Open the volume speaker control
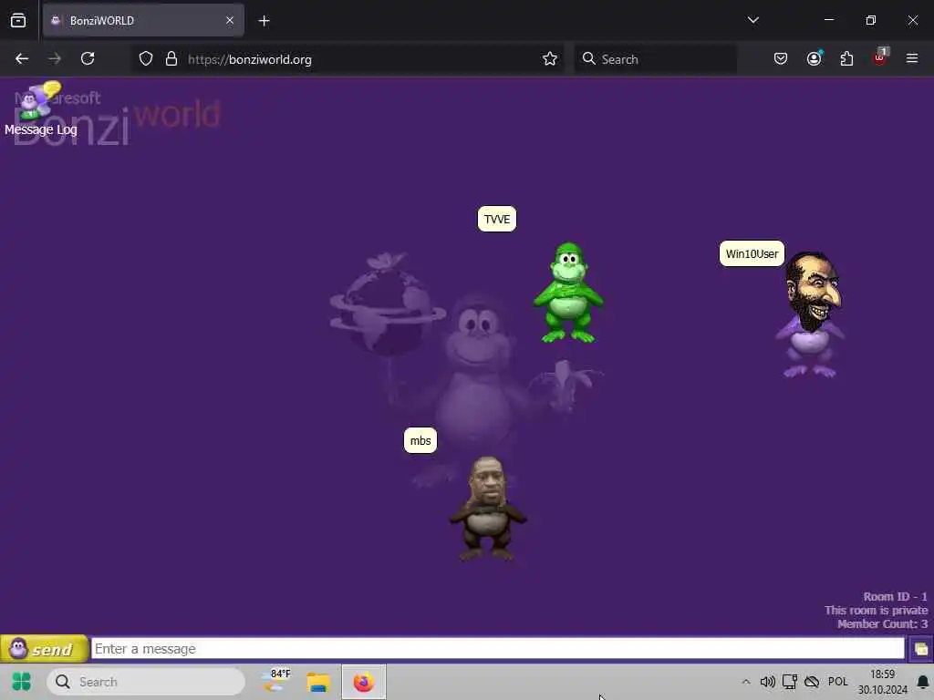This screenshot has height=700, width=934. coord(767,682)
